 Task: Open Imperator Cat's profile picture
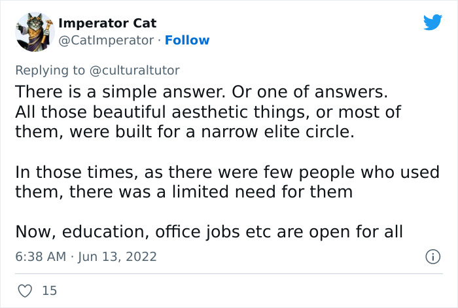tap(32, 31)
